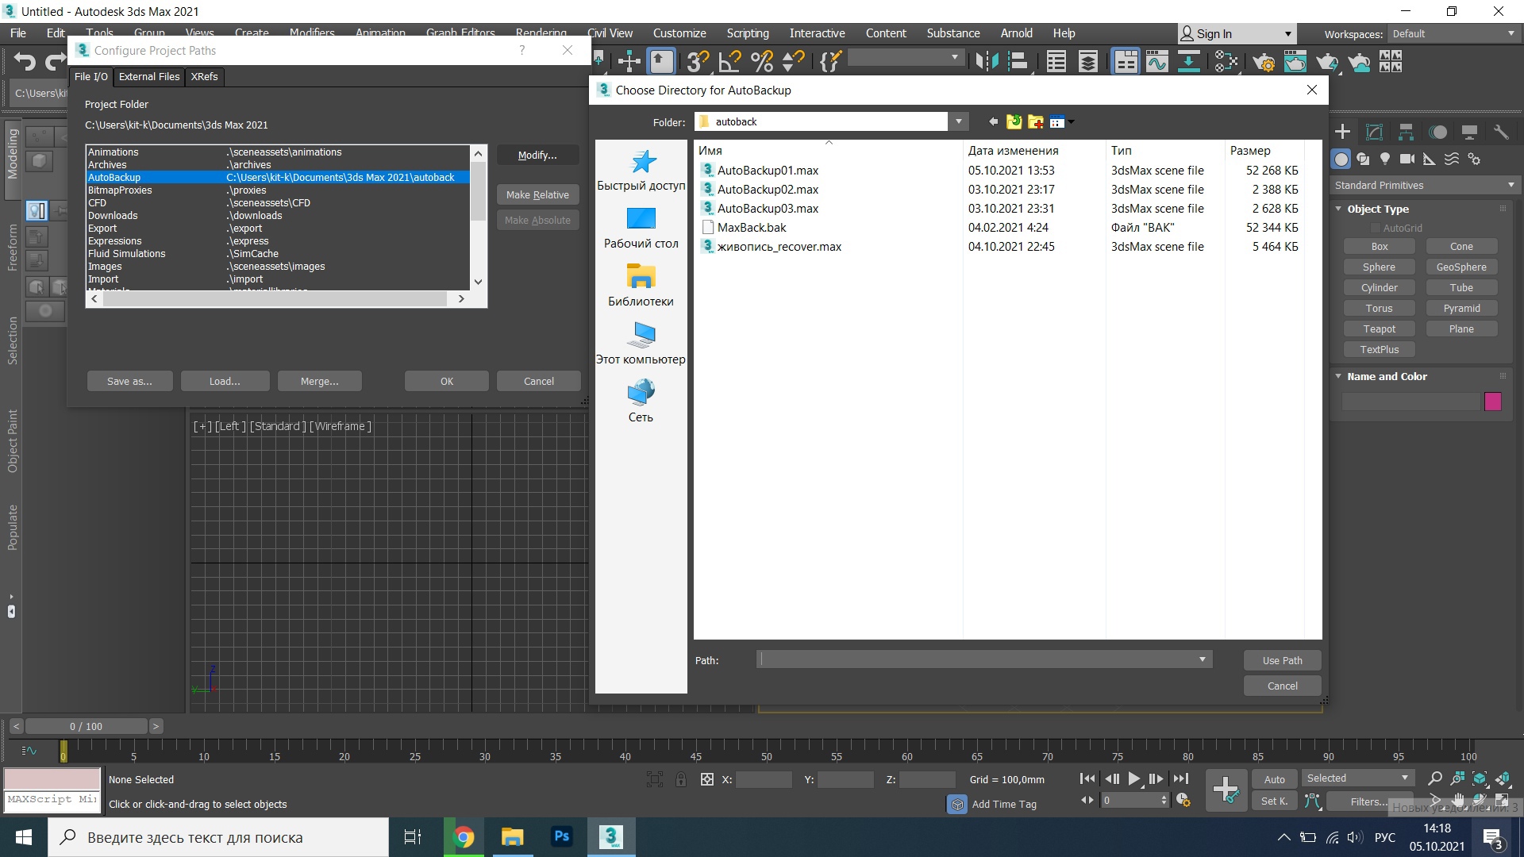
Task: Open the Schematic View icon
Action: 1226,61
